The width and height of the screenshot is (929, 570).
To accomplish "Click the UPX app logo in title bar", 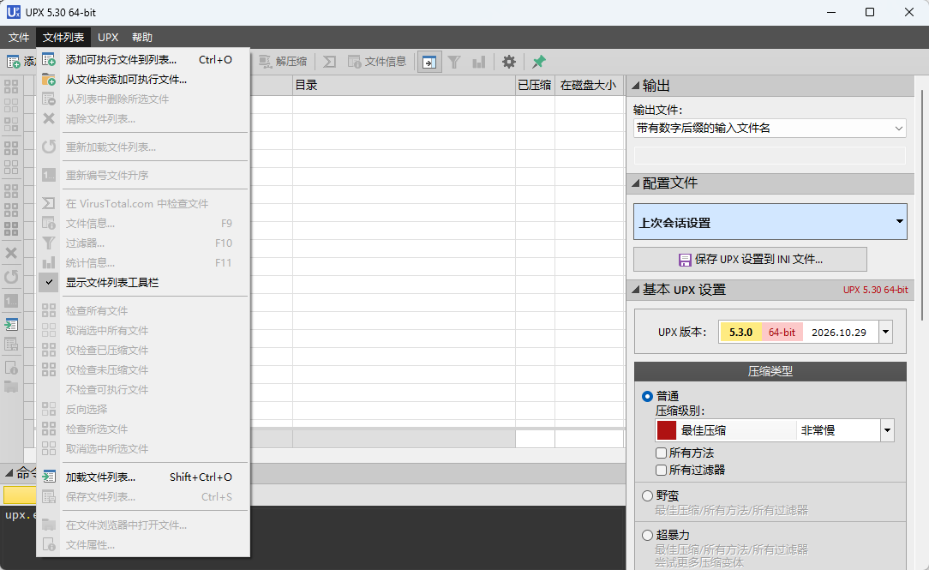I will (13, 12).
